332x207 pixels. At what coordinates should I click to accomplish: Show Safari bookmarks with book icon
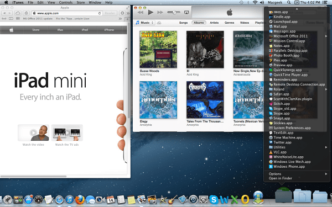pos(11,19)
